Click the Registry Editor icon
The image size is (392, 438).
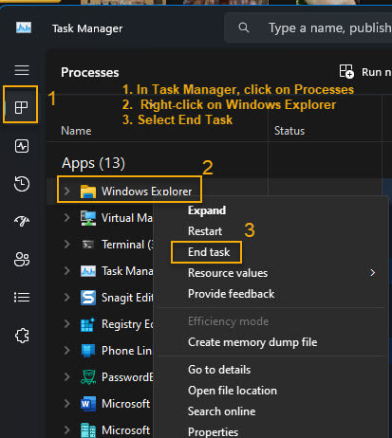88,324
